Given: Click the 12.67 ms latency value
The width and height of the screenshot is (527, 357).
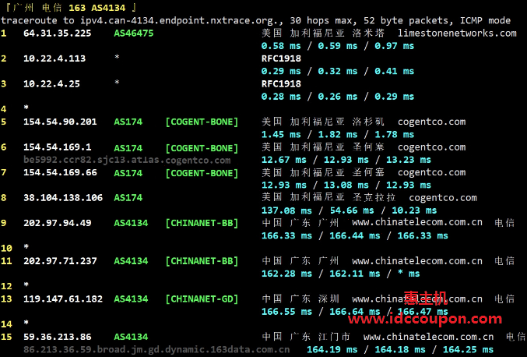Looking at the screenshot, I should pyautogui.click(x=284, y=160).
